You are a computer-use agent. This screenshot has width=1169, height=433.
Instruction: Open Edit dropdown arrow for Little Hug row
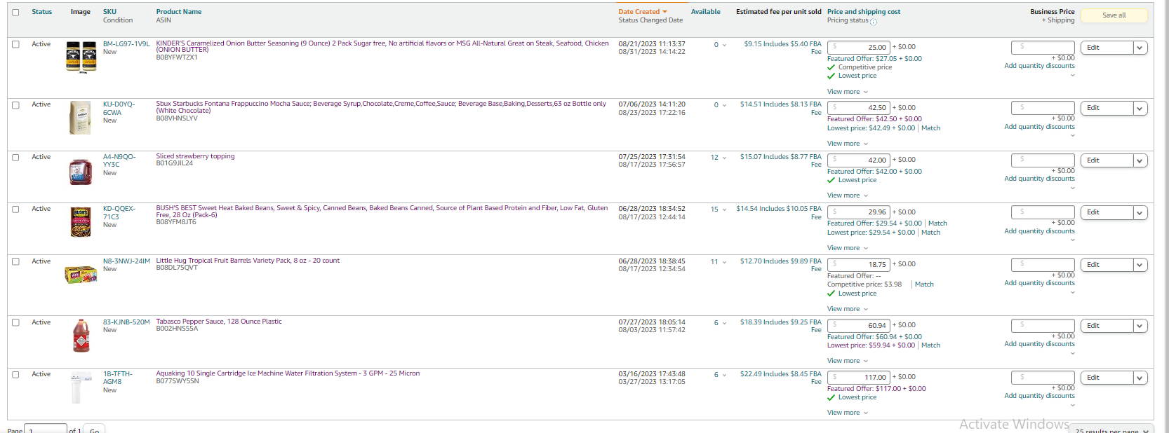[1140, 265]
